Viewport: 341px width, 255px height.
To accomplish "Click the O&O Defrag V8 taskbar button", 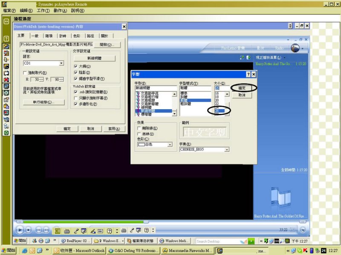I will (133, 251).
